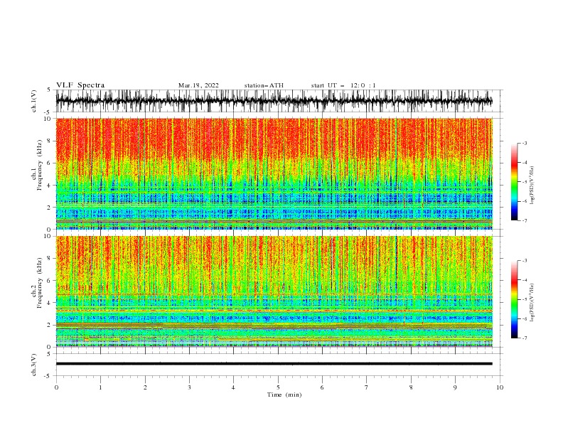This screenshot has width=563, height=435.
Task: Click time axis tick label '1'
Action: point(100,387)
